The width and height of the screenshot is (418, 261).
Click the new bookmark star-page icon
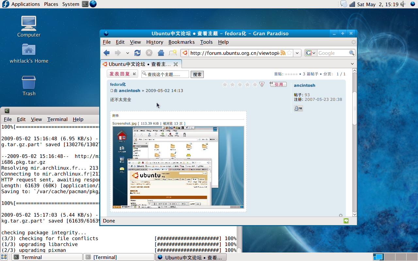[x=172, y=53]
